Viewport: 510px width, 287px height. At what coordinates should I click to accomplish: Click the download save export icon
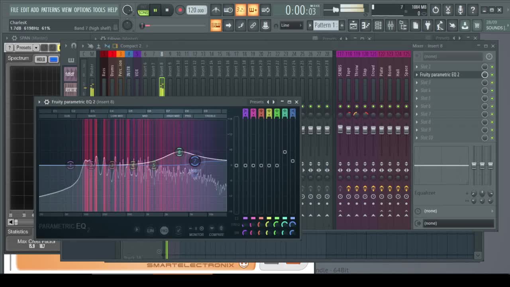tap(465, 26)
